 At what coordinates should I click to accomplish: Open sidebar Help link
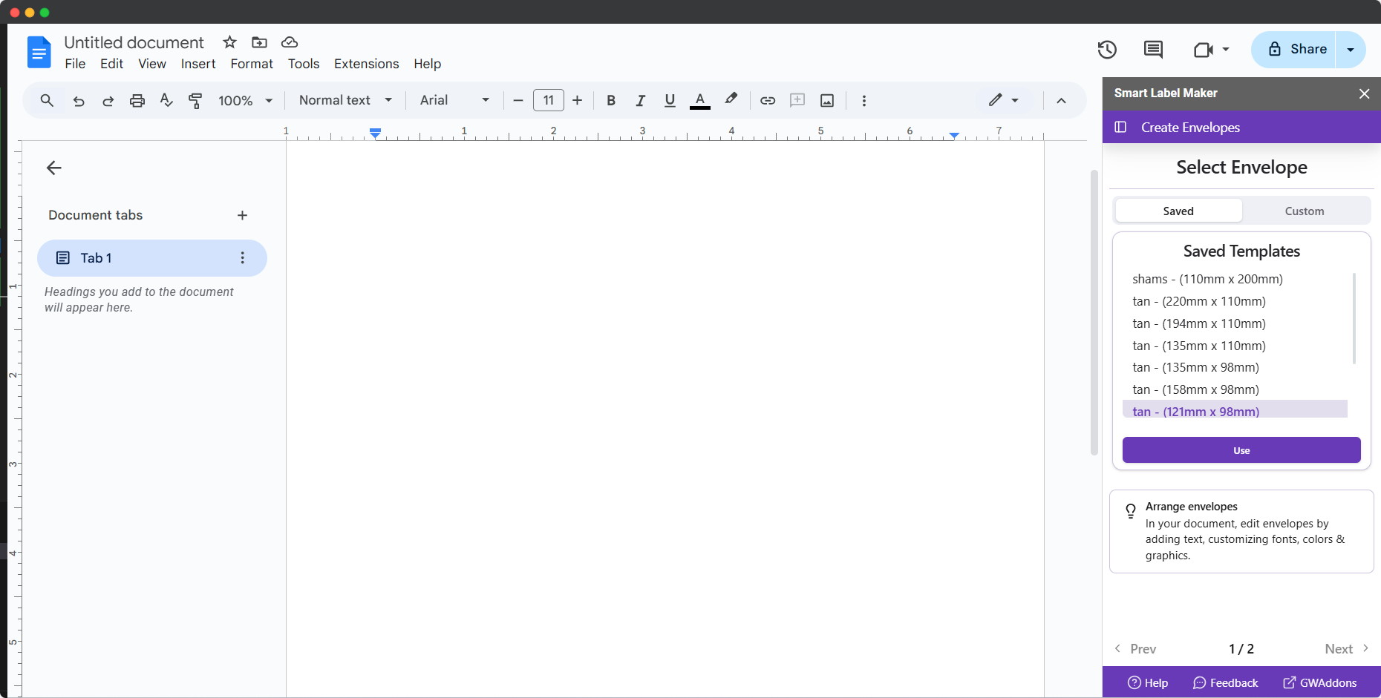(1148, 682)
